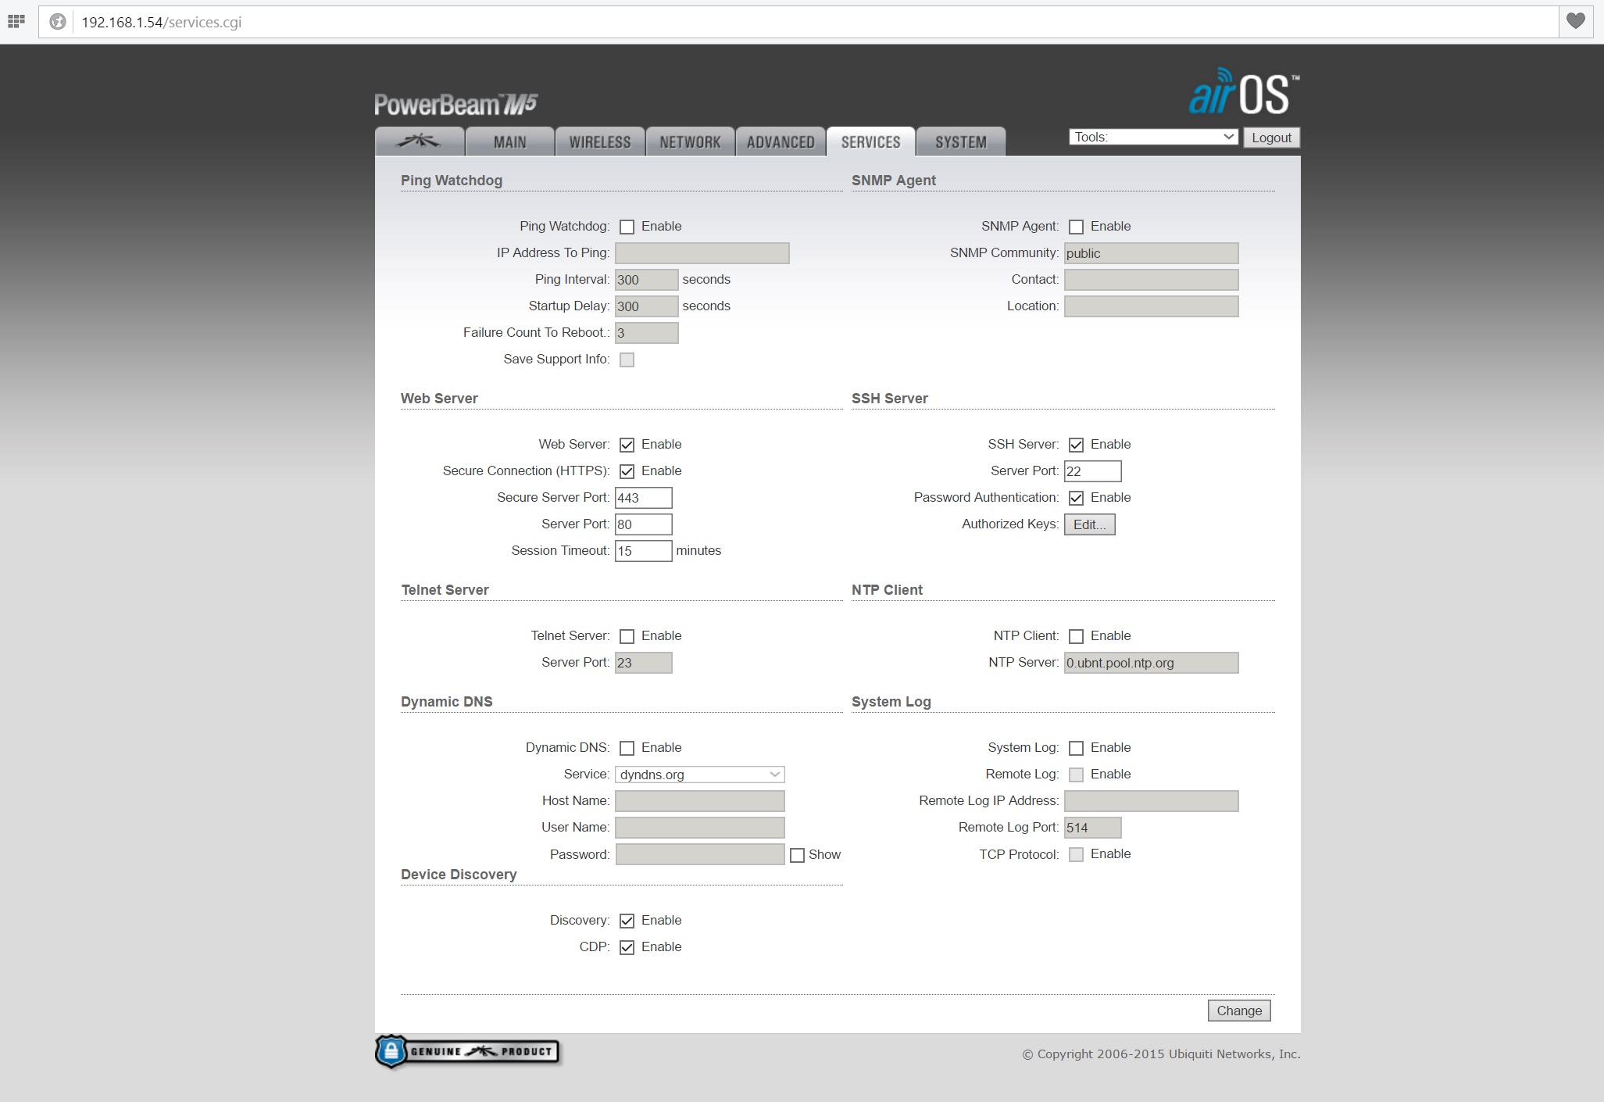
Task: Click the Session Timeout input field
Action: [643, 551]
